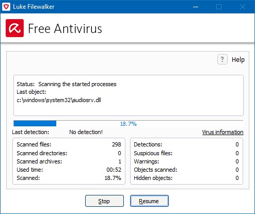Open help via question mark icon
Viewport: 255px width, 214px height.
(x=222, y=59)
